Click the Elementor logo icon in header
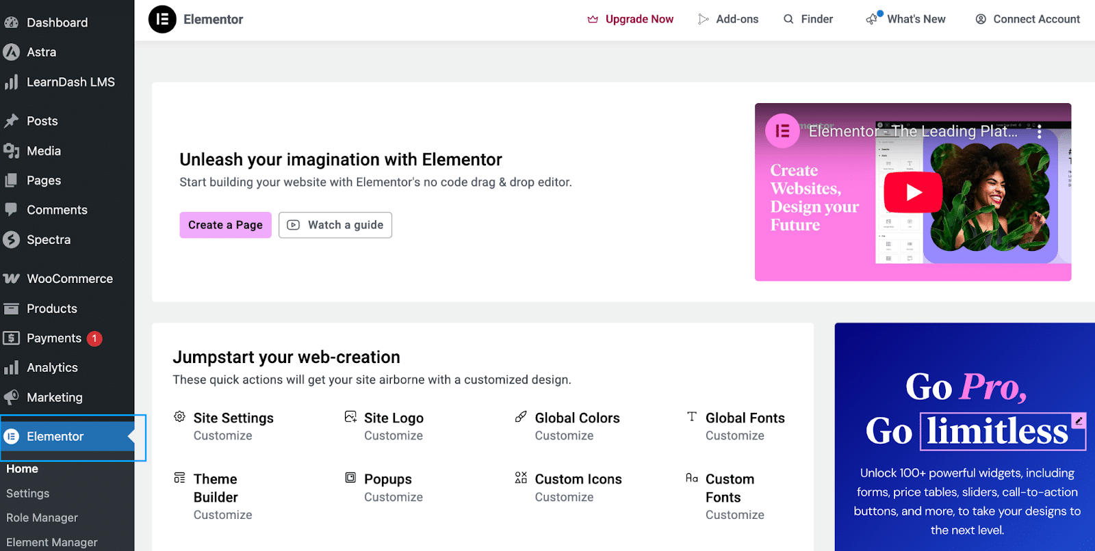The image size is (1095, 551). (162, 19)
